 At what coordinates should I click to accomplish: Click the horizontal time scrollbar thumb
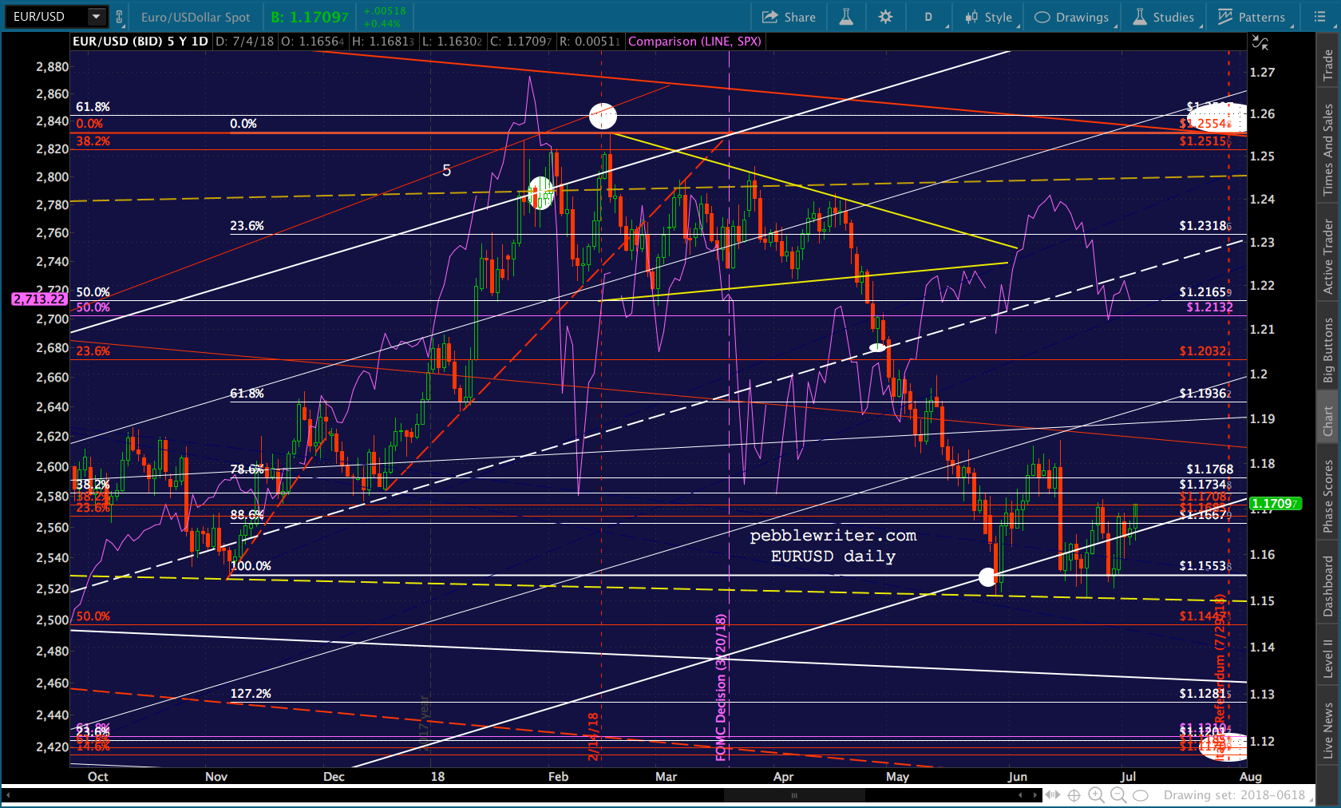[794, 795]
